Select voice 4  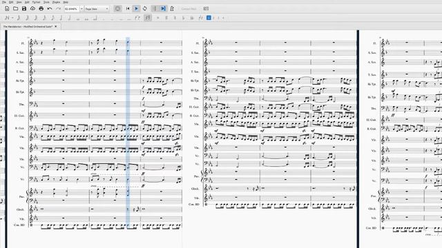click(223, 18)
